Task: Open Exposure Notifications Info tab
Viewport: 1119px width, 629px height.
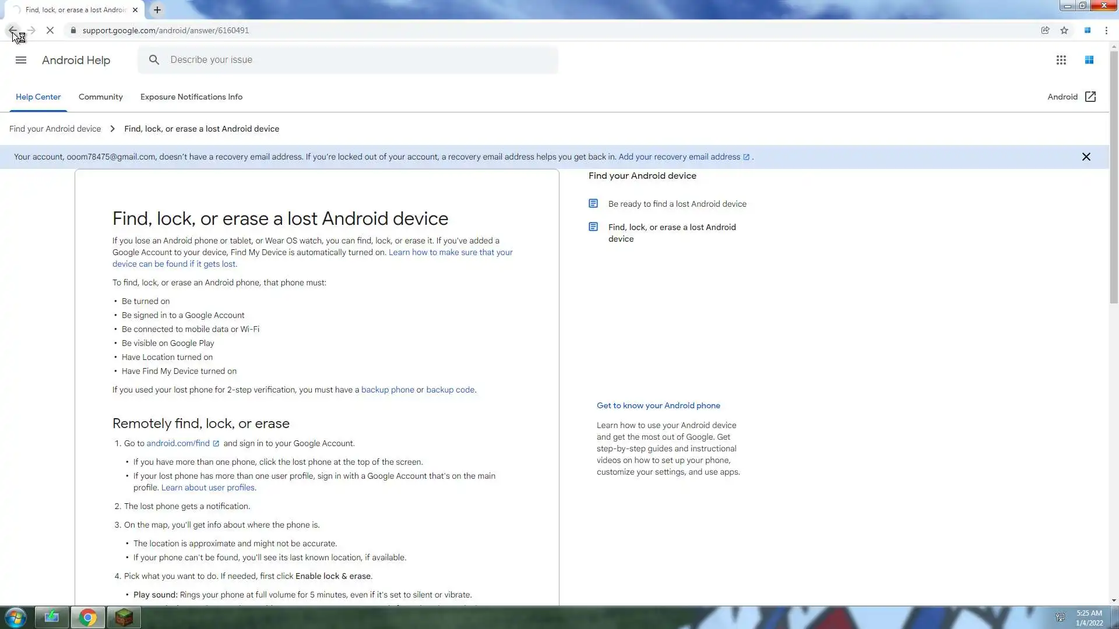Action: pos(191,97)
